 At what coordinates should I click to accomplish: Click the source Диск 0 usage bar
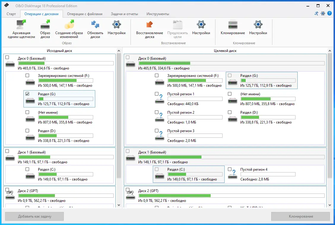pyautogui.click(x=66, y=63)
